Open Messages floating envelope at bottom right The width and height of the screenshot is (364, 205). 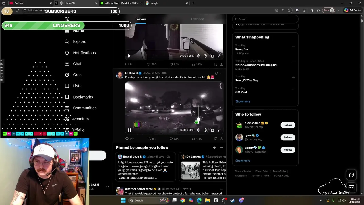point(351,188)
